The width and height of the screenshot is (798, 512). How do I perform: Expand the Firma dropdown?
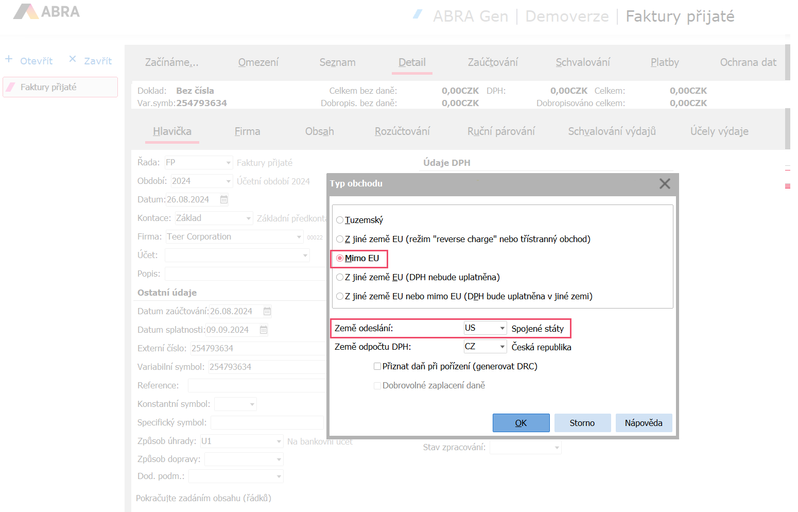pyautogui.click(x=299, y=237)
